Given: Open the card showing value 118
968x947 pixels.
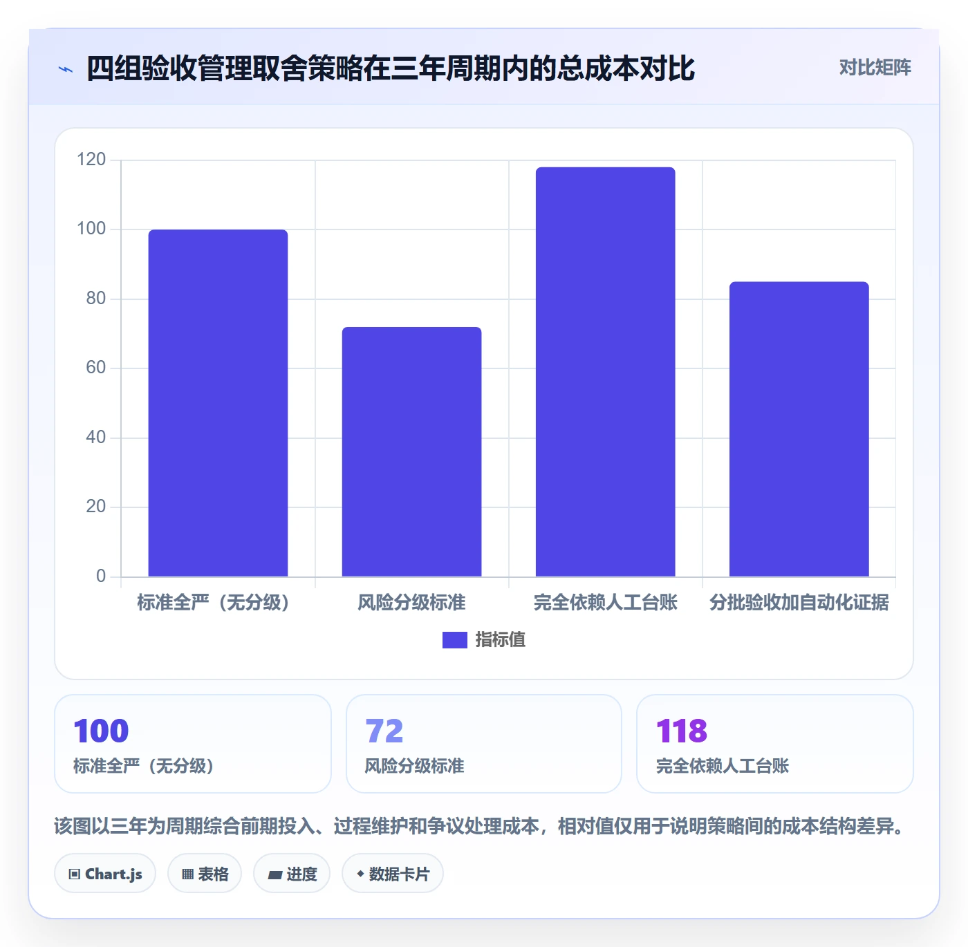Looking at the screenshot, I should click(x=774, y=744).
